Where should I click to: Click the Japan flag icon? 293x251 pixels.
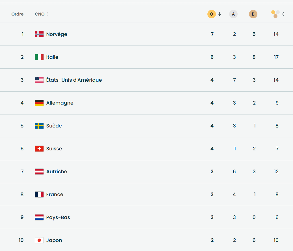tap(39, 240)
